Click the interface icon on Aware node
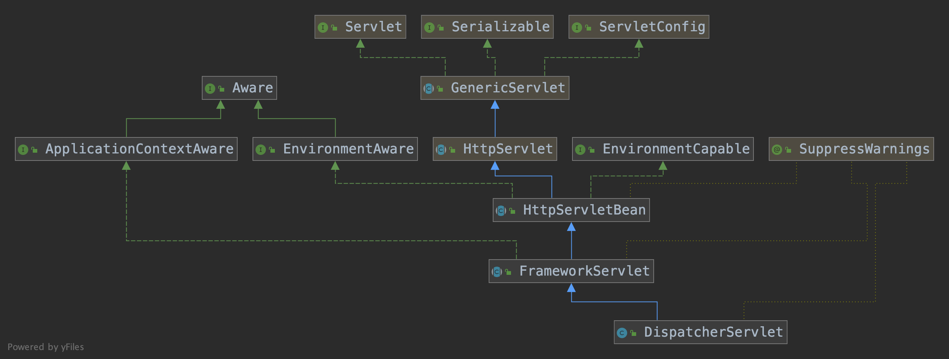 [x=210, y=89]
